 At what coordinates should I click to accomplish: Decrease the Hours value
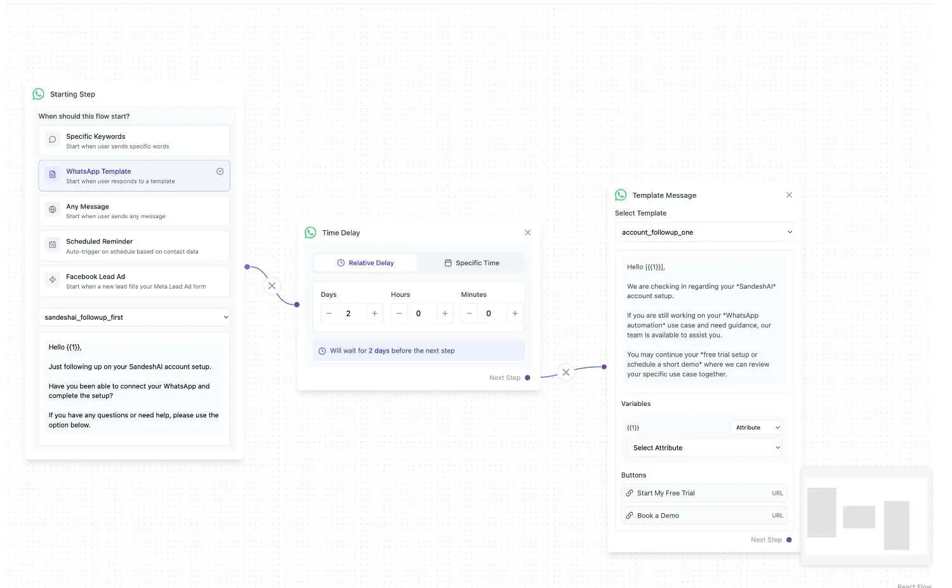[x=399, y=313]
